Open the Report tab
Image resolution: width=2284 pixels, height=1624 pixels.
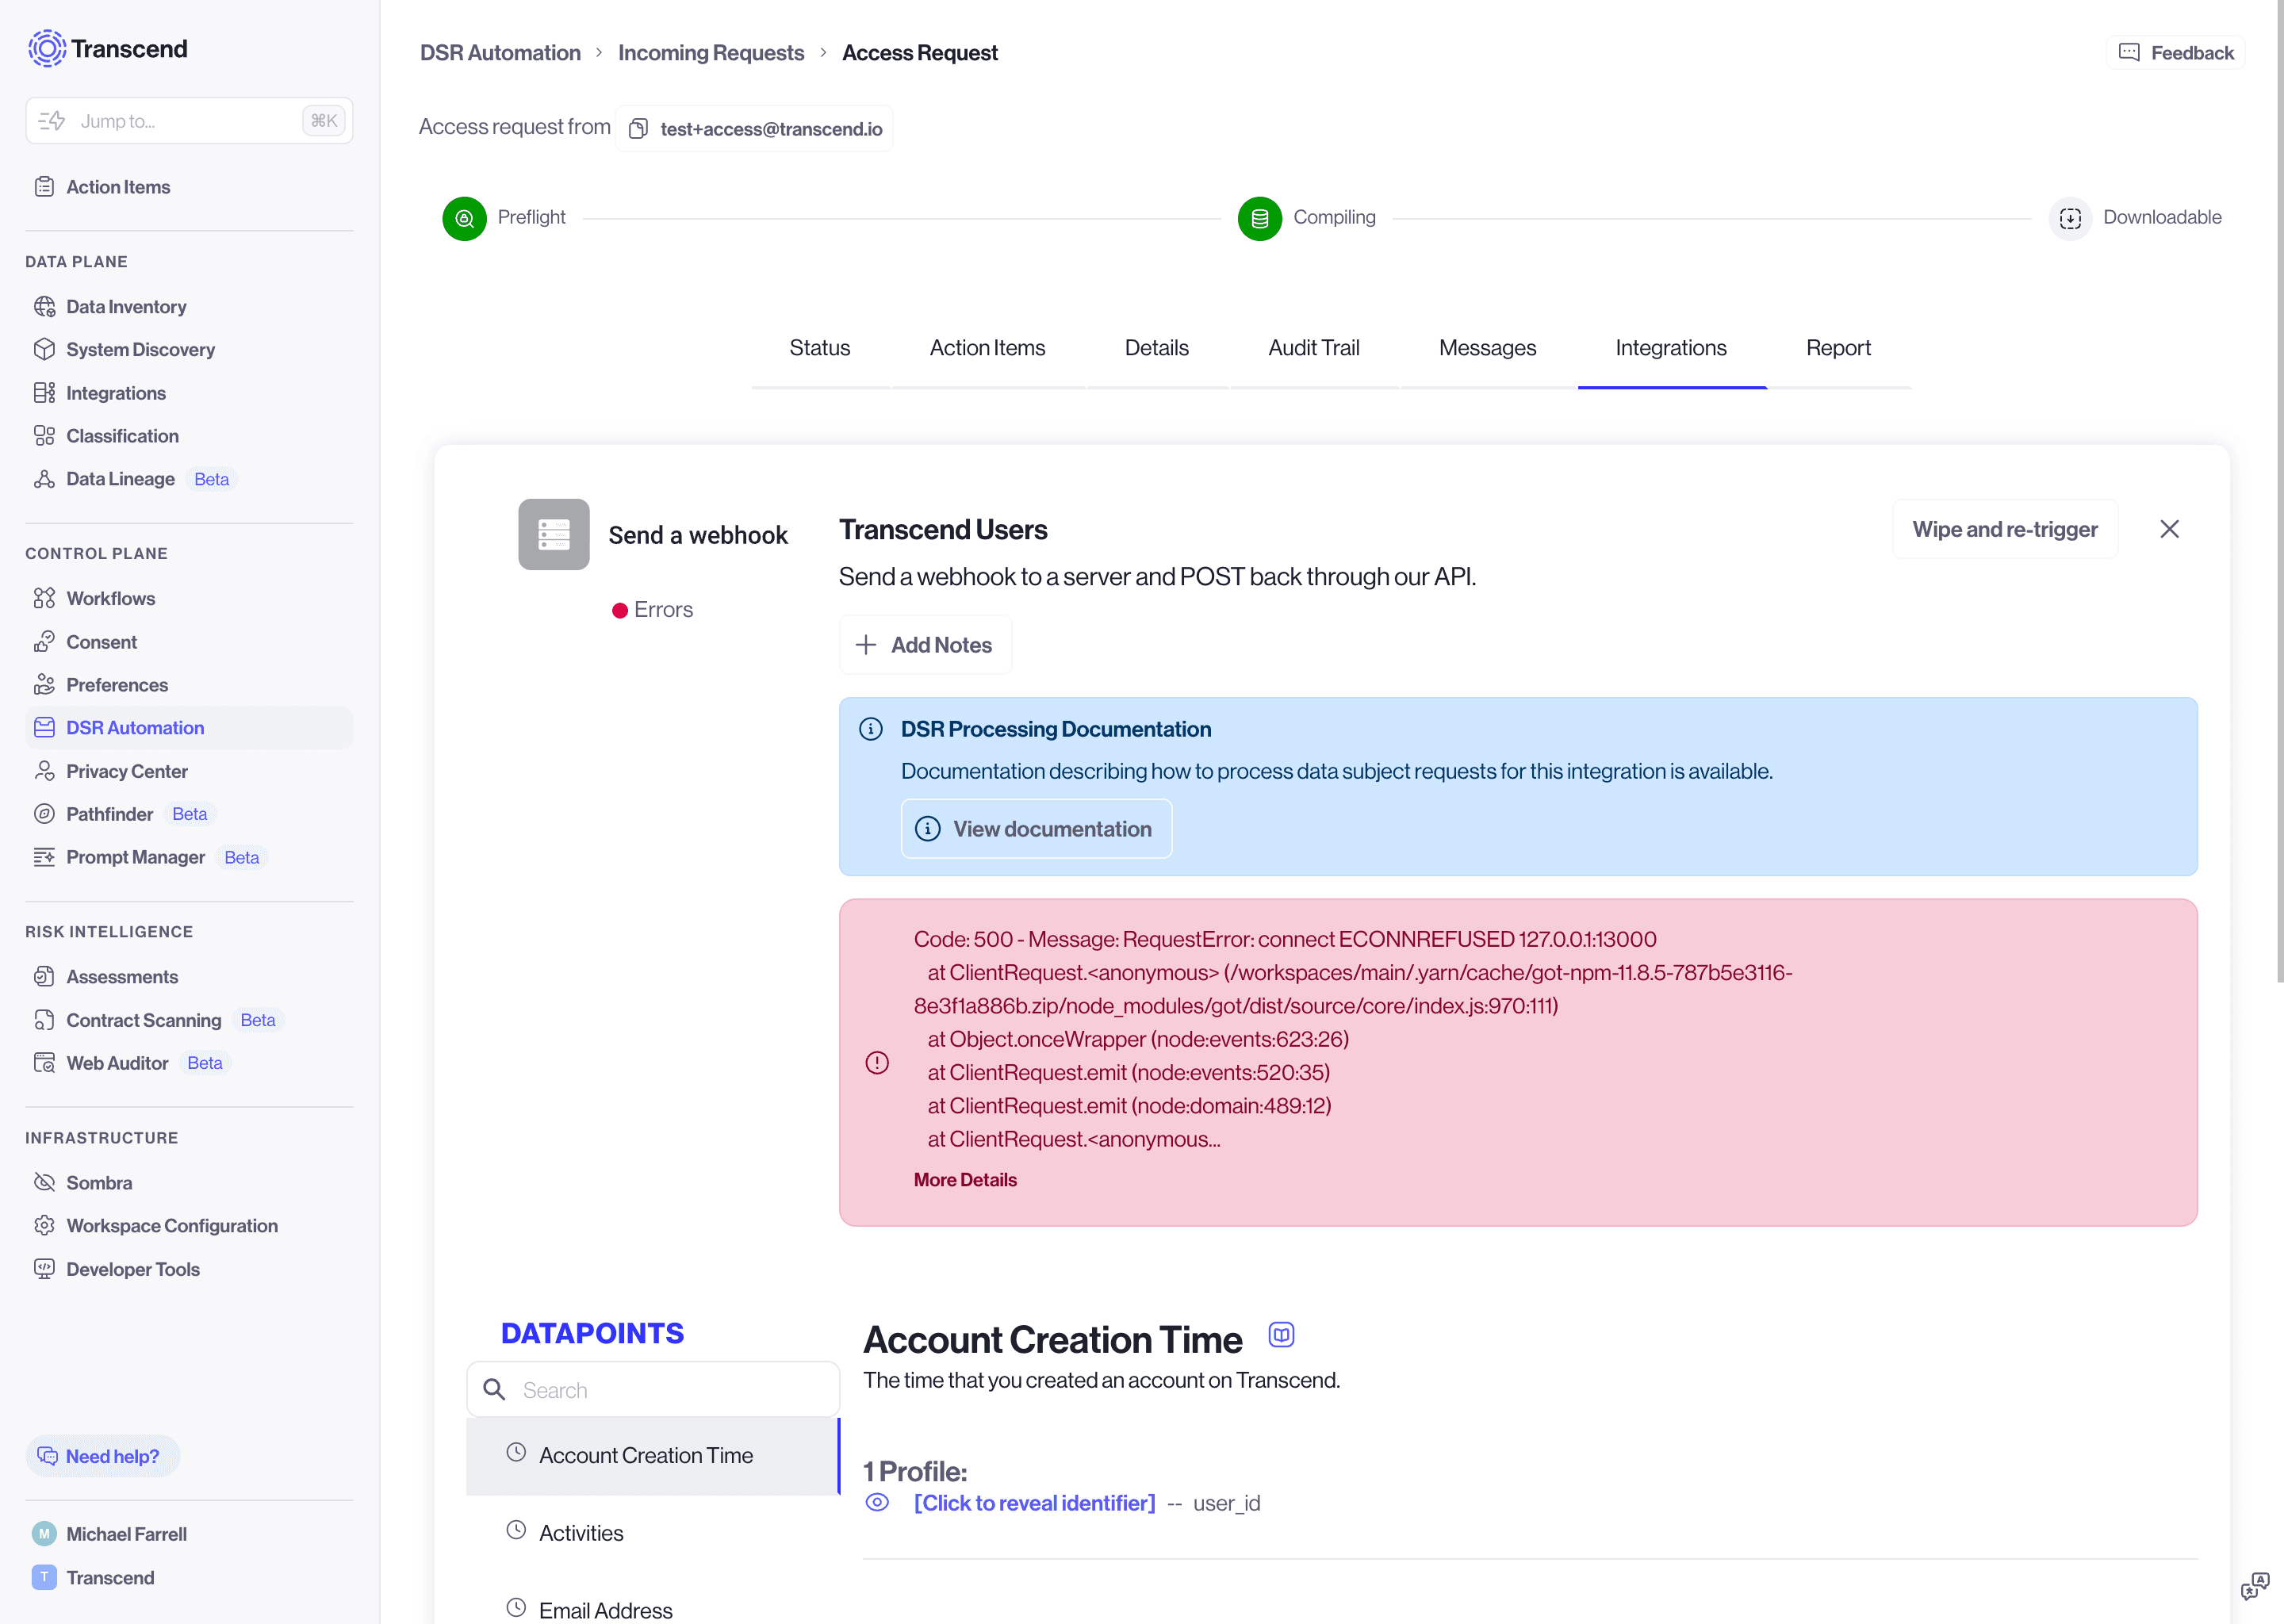1838,348
